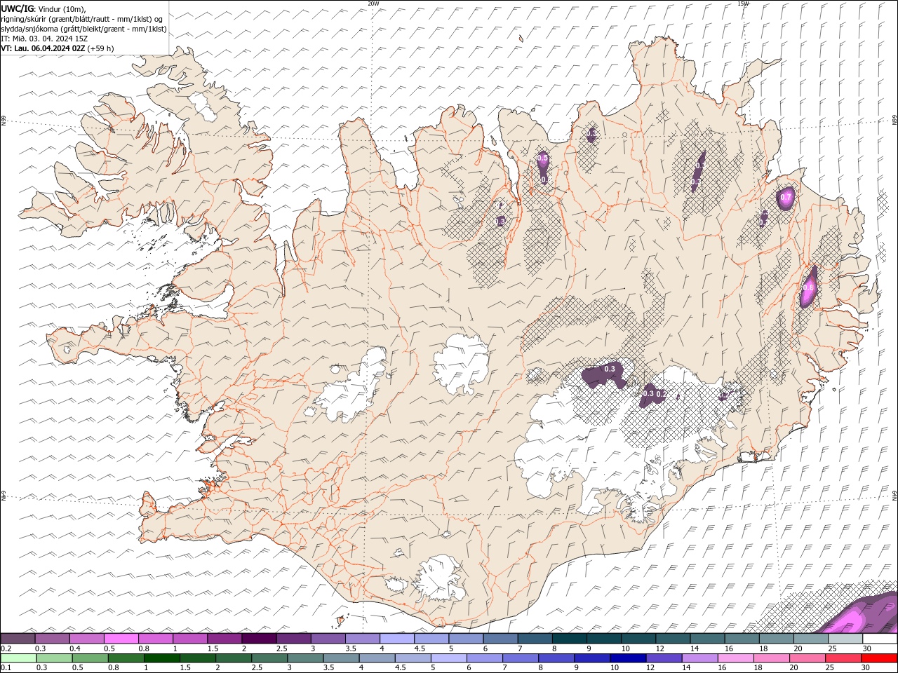Click the 'UWC/IG: Vindur (10m)' title text
The height and width of the screenshot is (673, 898).
click(44, 8)
